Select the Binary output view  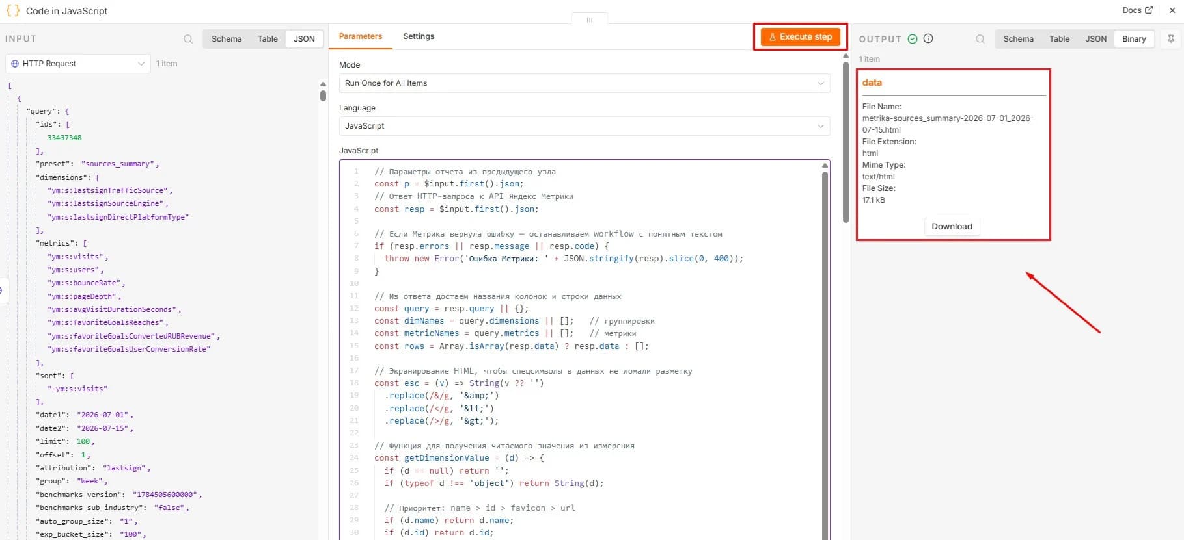(1134, 39)
